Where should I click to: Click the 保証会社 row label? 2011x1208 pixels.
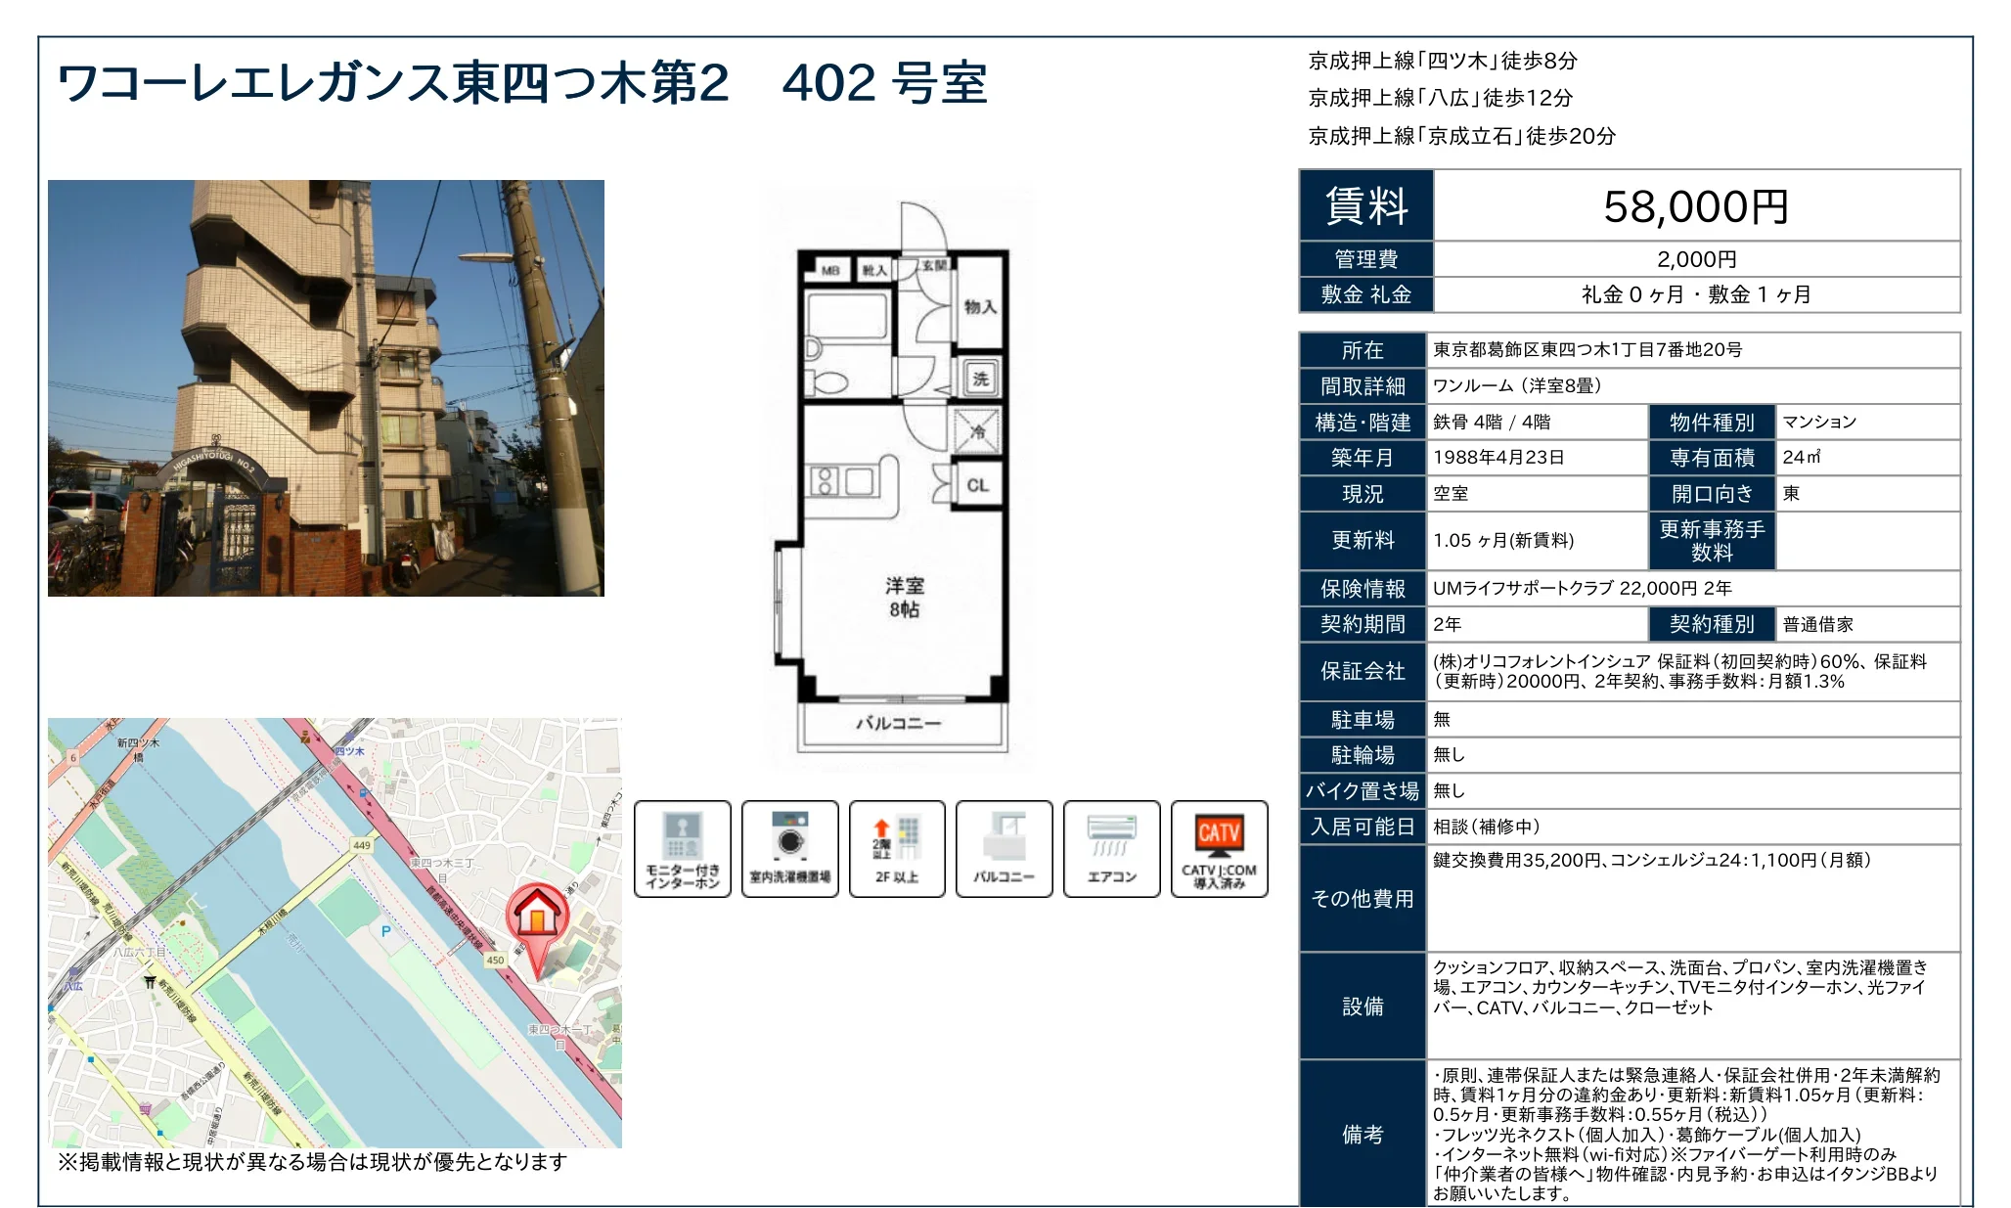tap(1363, 671)
